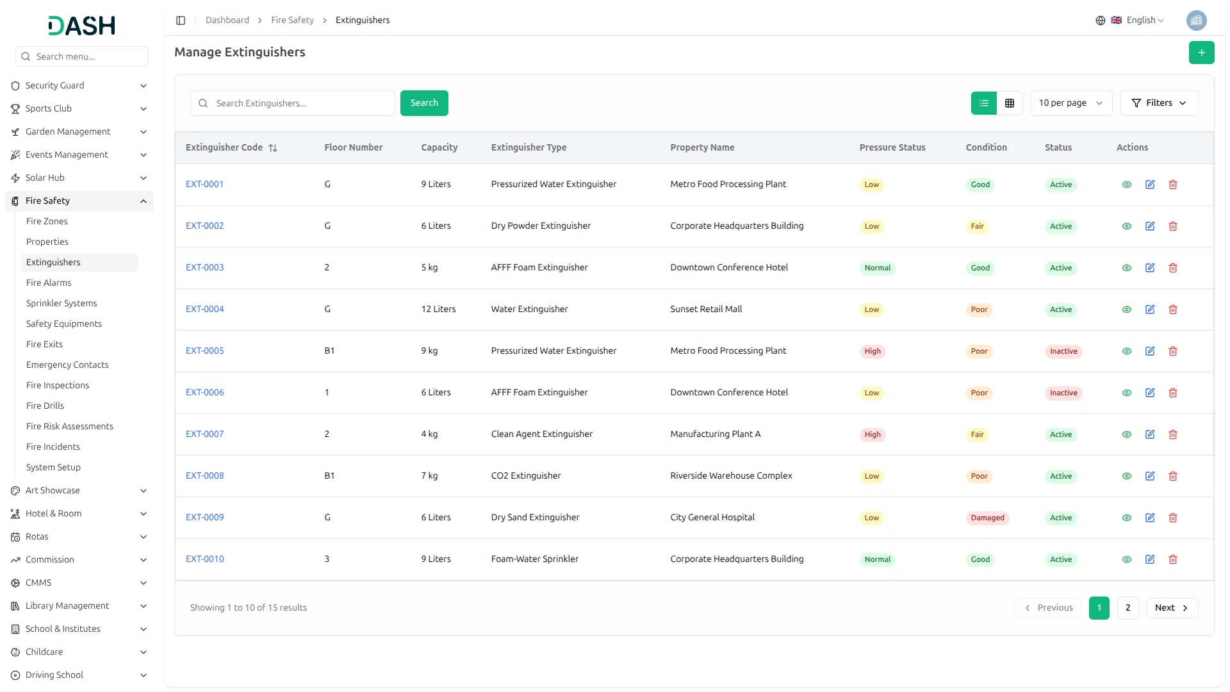1230x692 pixels.
Task: Open the EXT-0005 extinguisher code link
Action: point(205,351)
